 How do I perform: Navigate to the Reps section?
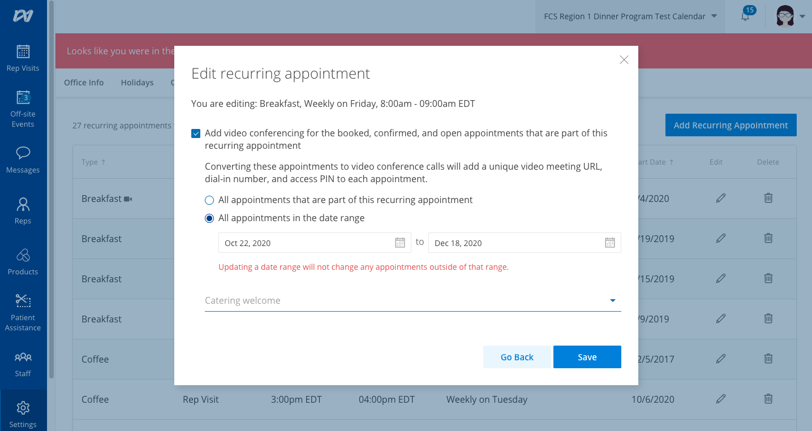(x=23, y=211)
